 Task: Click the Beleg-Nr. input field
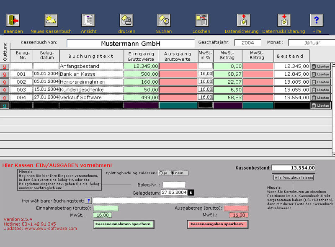174,185
